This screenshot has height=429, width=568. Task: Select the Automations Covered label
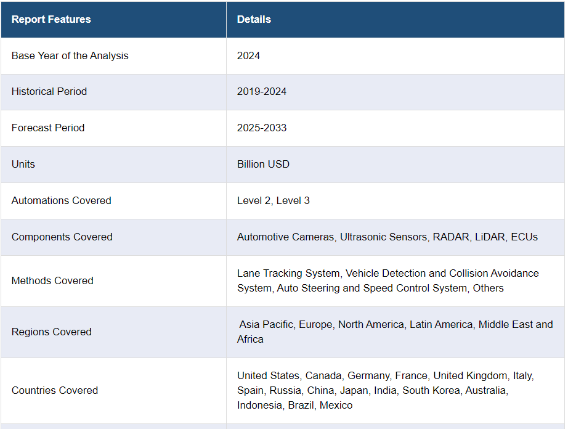tap(62, 200)
